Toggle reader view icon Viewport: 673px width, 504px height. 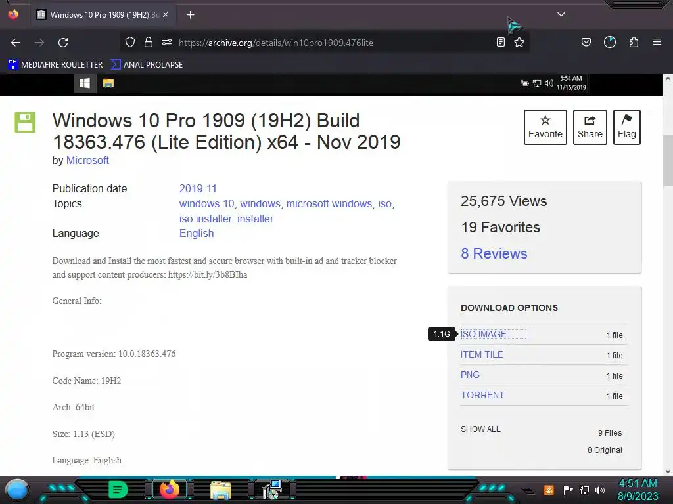(500, 42)
